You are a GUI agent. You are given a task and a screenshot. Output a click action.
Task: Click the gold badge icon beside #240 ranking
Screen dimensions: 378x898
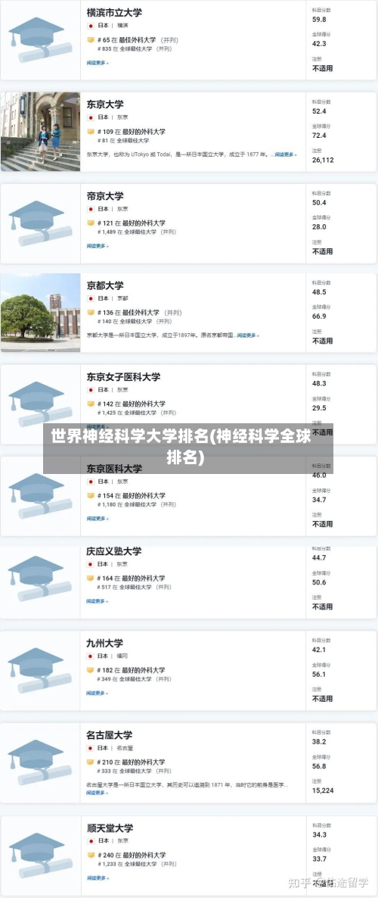90,855
